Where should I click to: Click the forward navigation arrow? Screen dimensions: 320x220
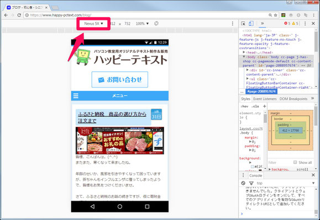point(13,15)
